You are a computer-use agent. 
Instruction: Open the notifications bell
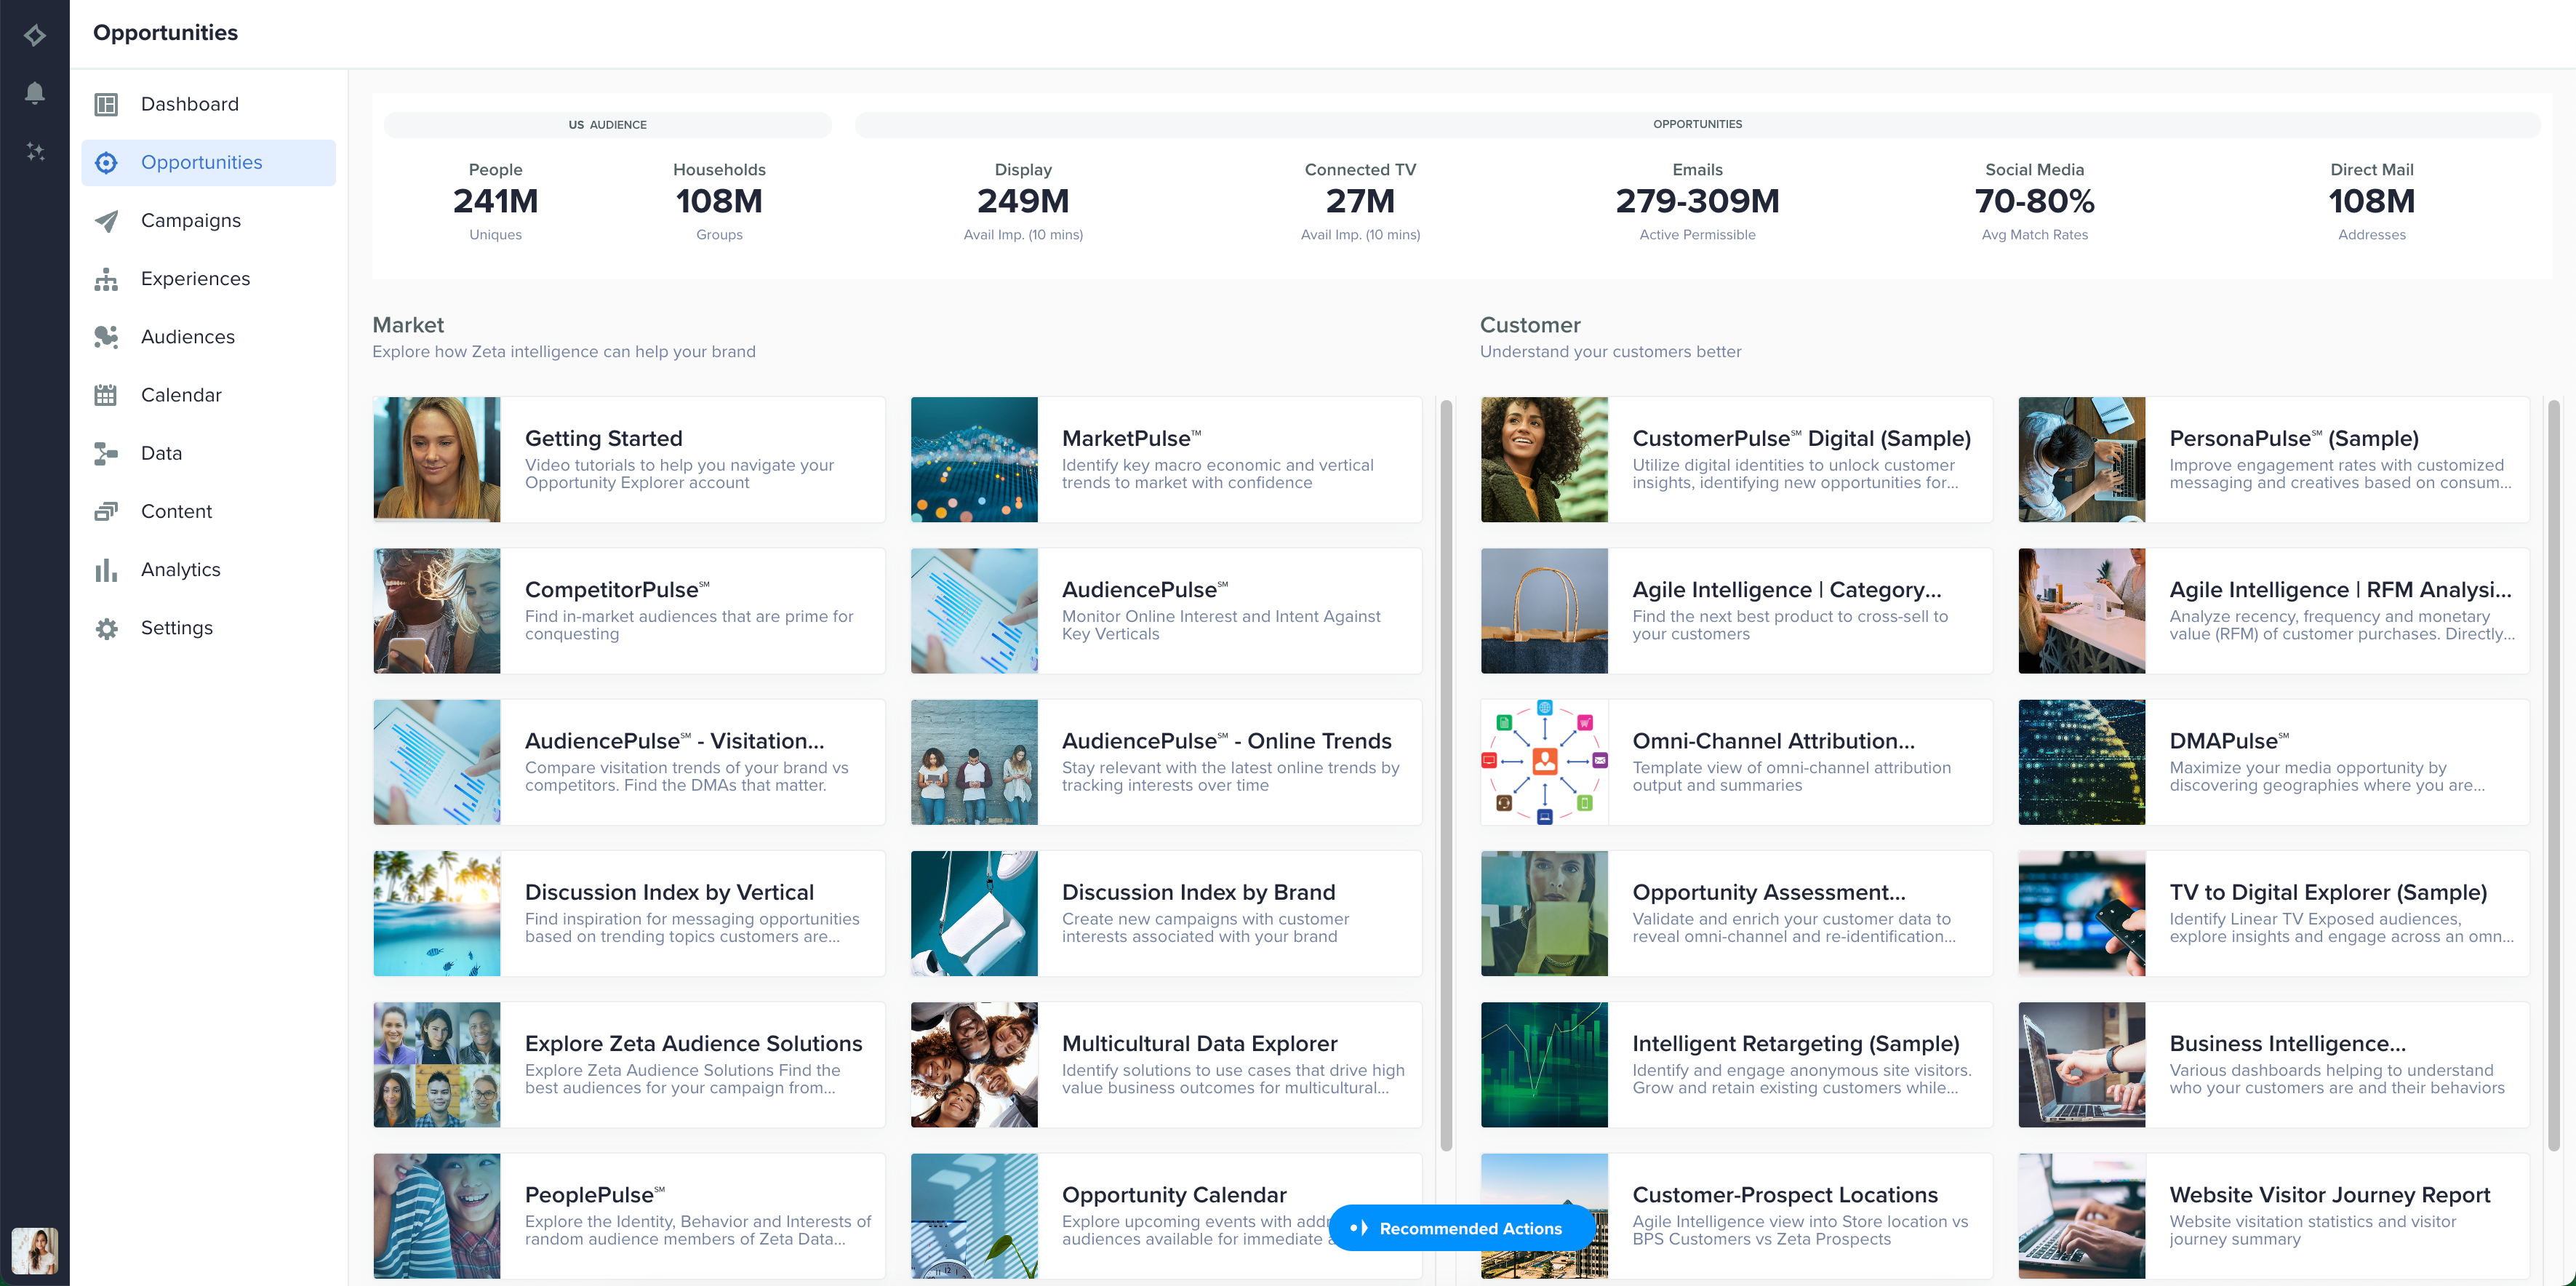35,93
